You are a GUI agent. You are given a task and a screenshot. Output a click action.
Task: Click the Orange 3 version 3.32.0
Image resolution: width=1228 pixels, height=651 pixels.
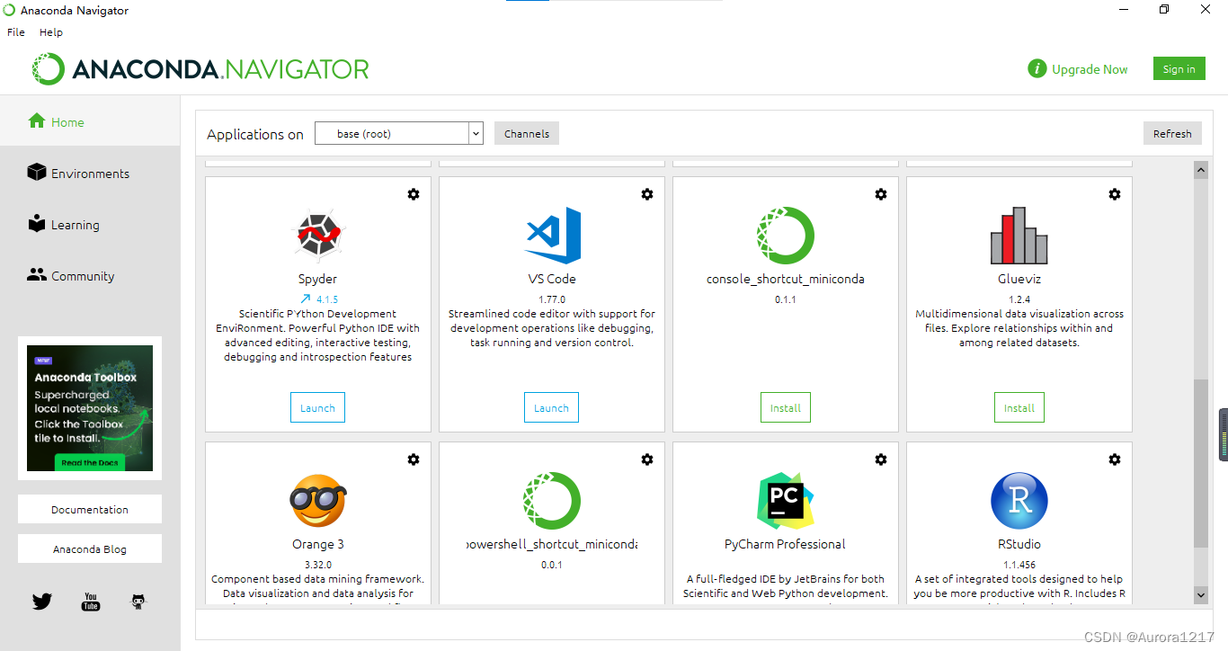pos(318,565)
